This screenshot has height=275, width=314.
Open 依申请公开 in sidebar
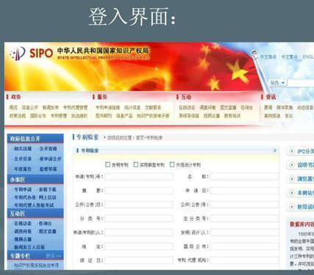50,159
